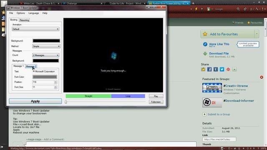Click the Windows 7 Boot Updater title icon
This screenshot has height=150, width=267.
click(8, 7)
